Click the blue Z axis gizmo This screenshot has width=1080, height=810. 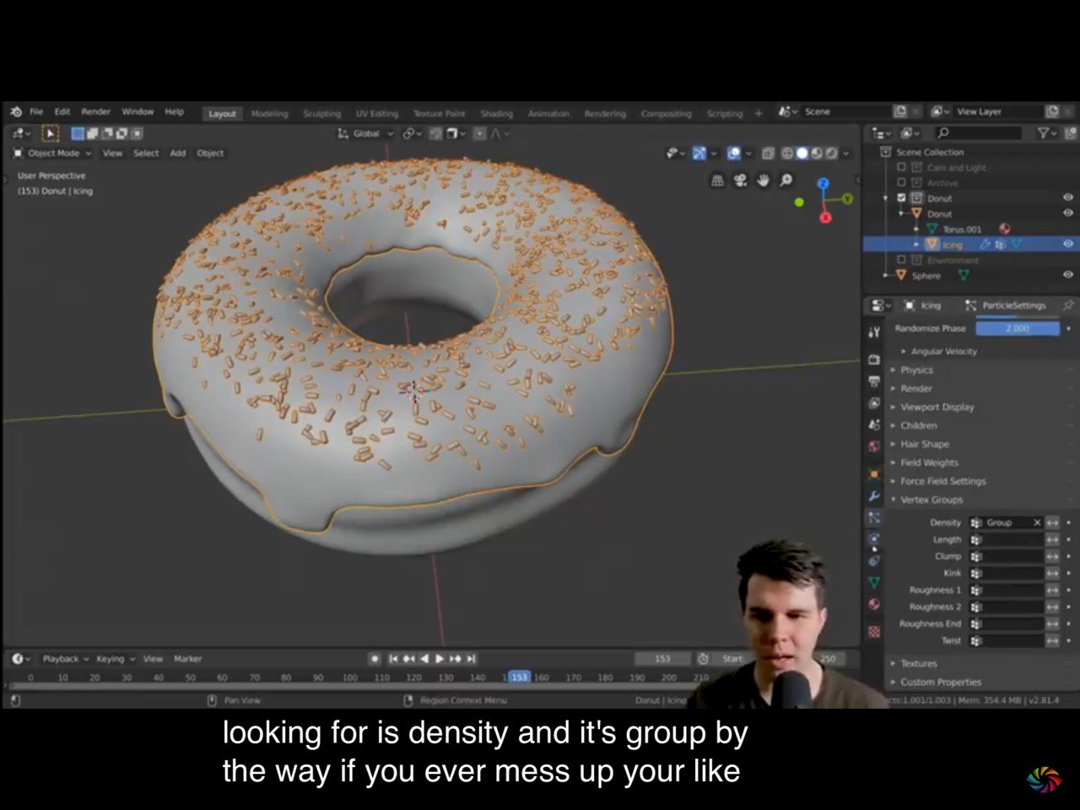(x=823, y=183)
